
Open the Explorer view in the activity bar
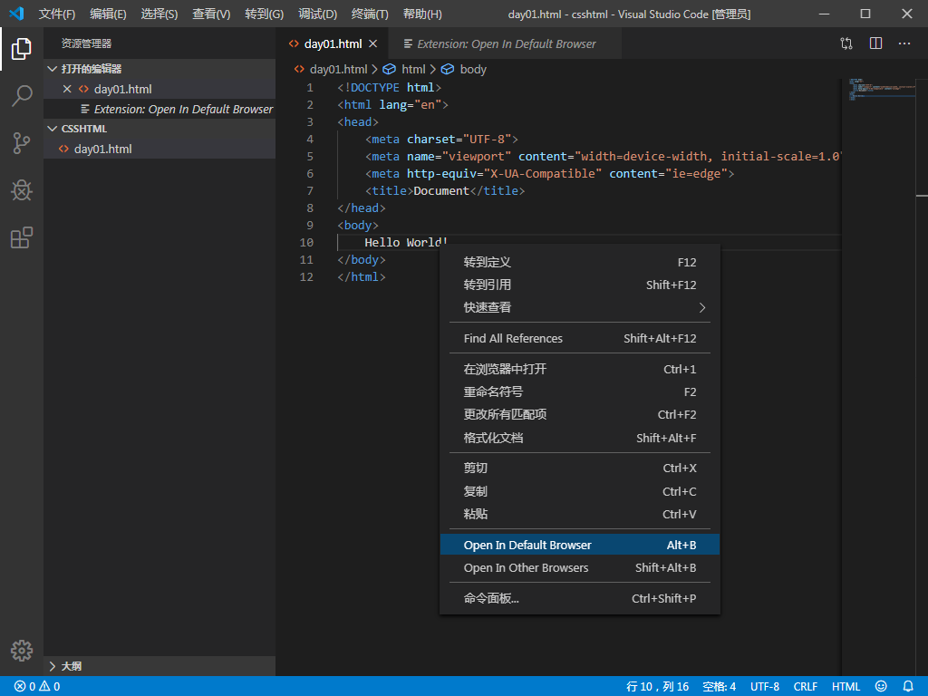(22, 49)
